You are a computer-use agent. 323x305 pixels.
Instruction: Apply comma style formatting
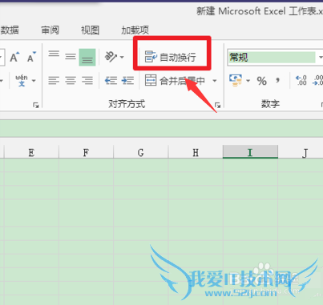pos(278,80)
